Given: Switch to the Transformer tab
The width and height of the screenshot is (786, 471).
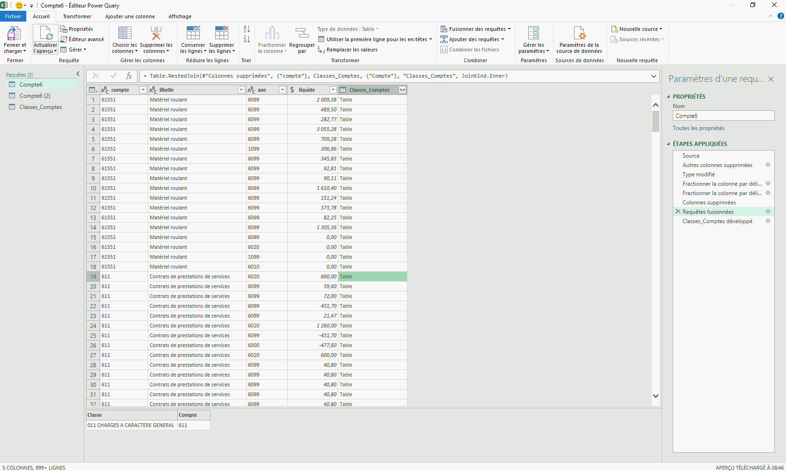Looking at the screenshot, I should (77, 16).
